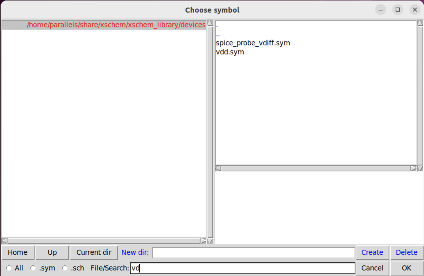Select vdd.sym in file list
The image size is (424, 276).
[230, 52]
